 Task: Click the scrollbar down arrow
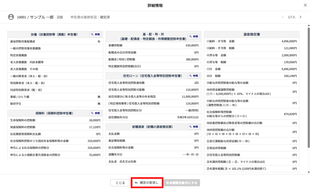point(308,172)
